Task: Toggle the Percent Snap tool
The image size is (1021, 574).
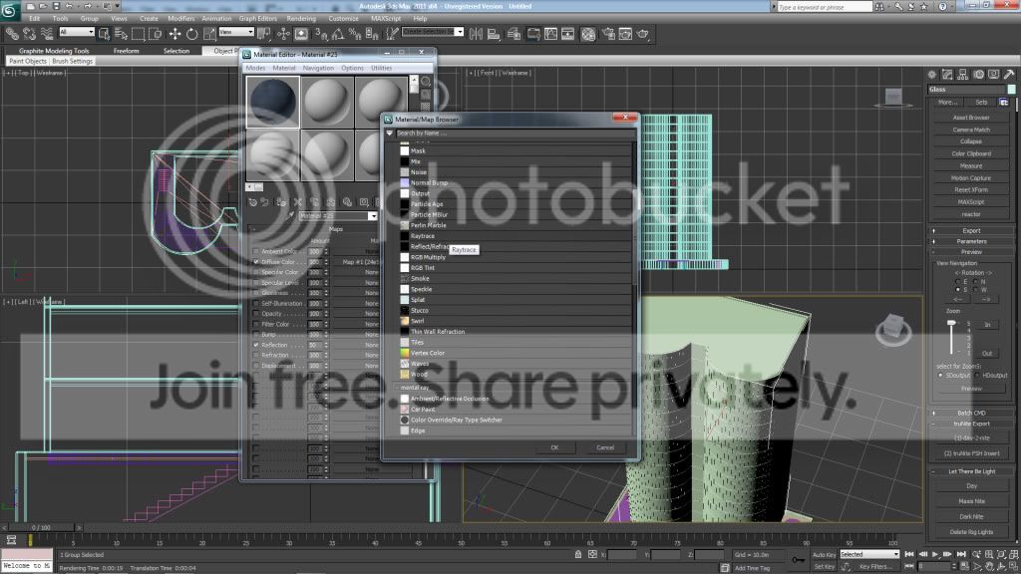Action: tap(355, 34)
